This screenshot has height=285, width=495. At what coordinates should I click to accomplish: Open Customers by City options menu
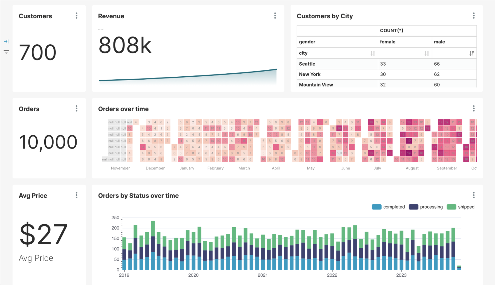pos(473,16)
